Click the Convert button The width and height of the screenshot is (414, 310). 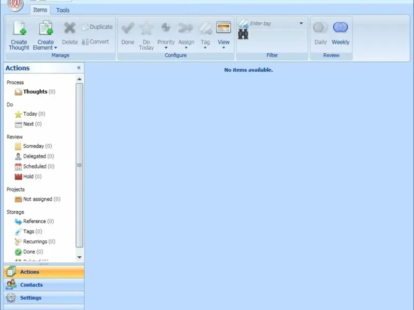(95, 42)
